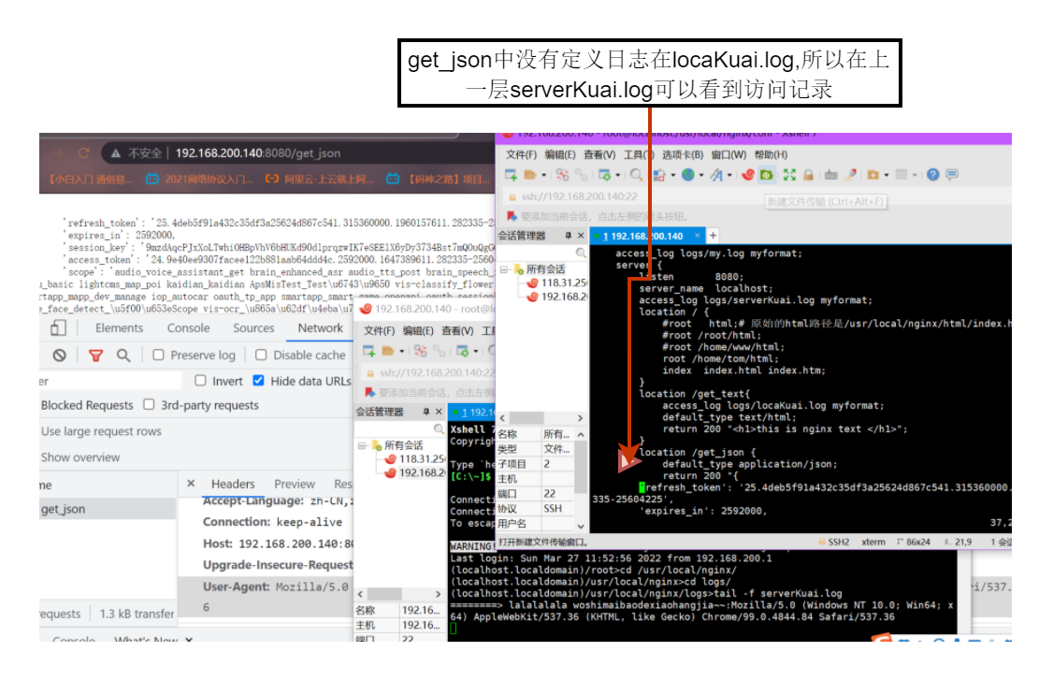1053x681 pixels.
Task: Click Open folder icon in front Xshell toolbar
Action: tap(530, 175)
